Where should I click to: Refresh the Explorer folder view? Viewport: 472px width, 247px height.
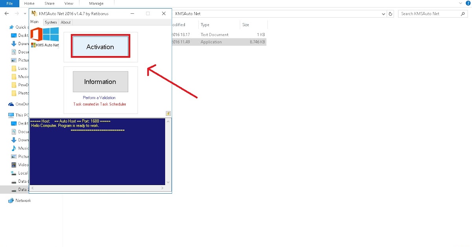coord(391,14)
